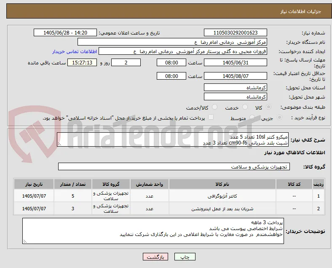Click the شرح کلی نیاز description textarea

(x=173, y=139)
